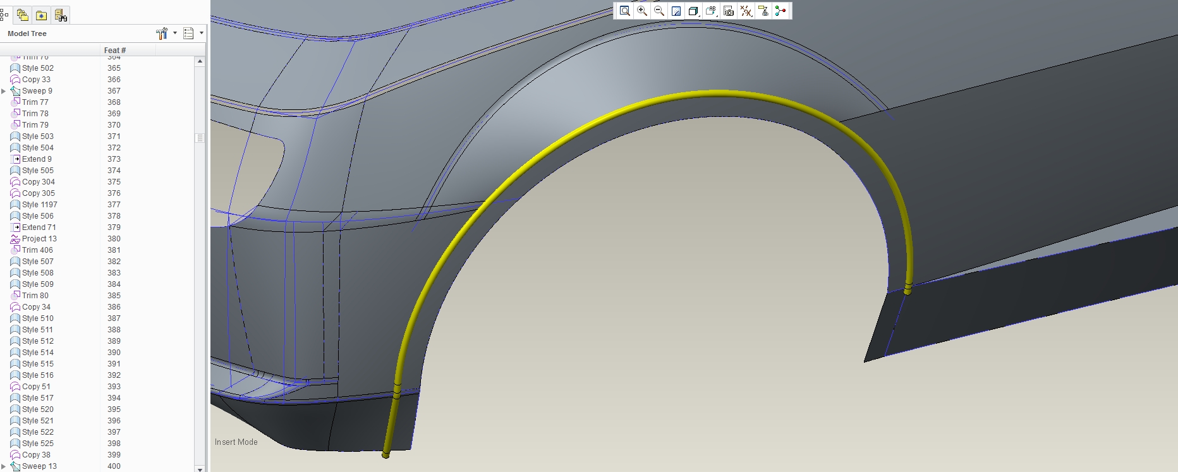Image resolution: width=1178 pixels, height=472 pixels.
Task: Select Style 504 feature
Action: coord(38,148)
